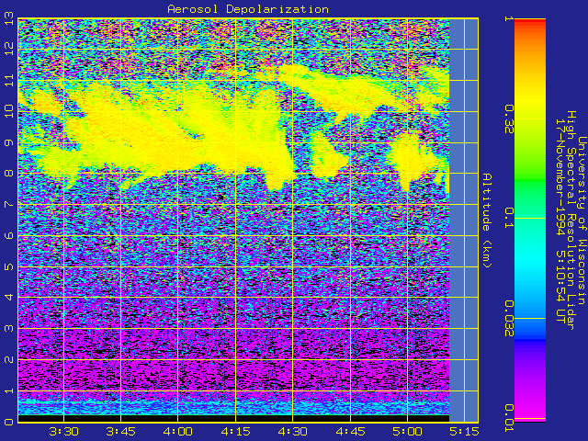
Task: Click the altitude axis label 8
Action: 8,174
